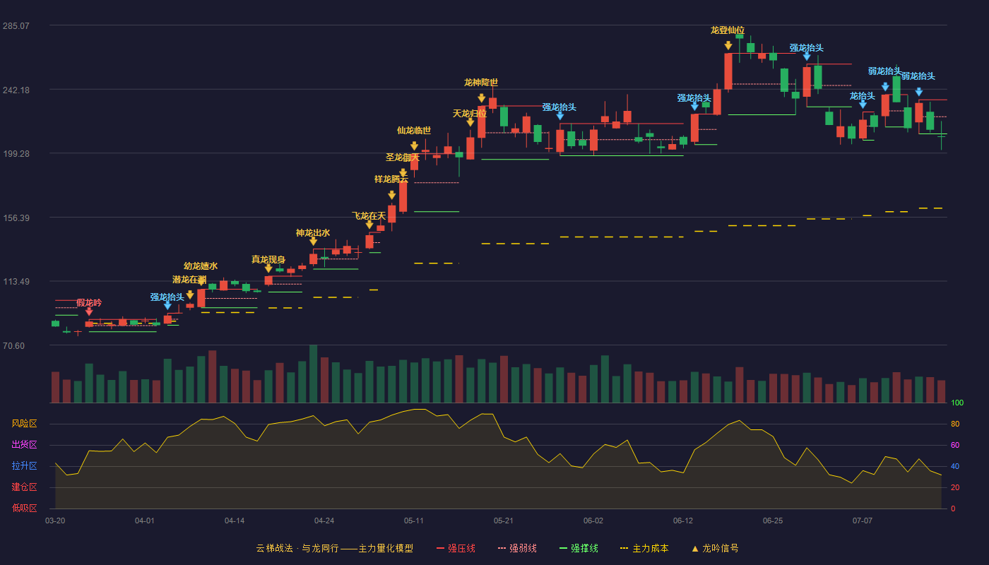
Task: Click the 风险区 zone label
Action: pyautogui.click(x=24, y=424)
